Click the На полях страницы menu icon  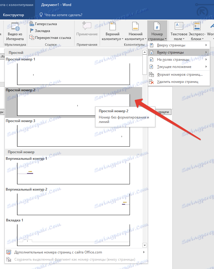pyautogui.click(x=151, y=60)
